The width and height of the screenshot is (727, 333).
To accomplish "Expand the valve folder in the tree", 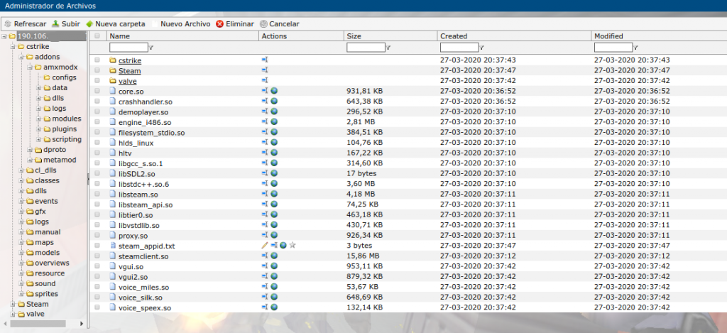I will tap(12, 315).
